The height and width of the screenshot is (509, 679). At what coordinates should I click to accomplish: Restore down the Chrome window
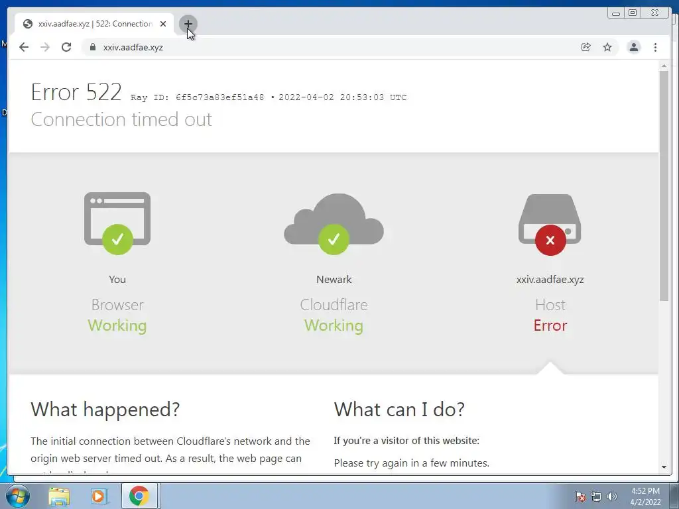click(x=633, y=13)
